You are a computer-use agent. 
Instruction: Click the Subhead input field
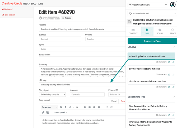click(60, 39)
